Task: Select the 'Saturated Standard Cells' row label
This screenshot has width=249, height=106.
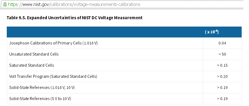Action: pyautogui.click(x=32, y=65)
